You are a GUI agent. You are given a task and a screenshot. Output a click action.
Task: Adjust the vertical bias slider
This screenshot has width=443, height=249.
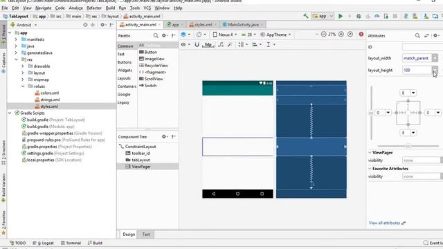tap(371, 113)
